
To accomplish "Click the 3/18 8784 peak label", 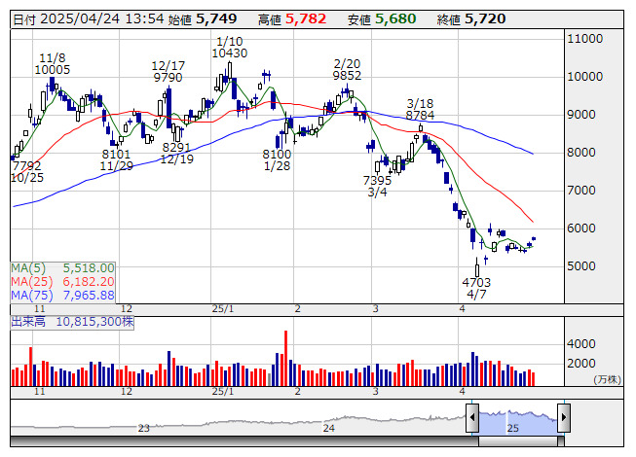I will pos(420,109).
